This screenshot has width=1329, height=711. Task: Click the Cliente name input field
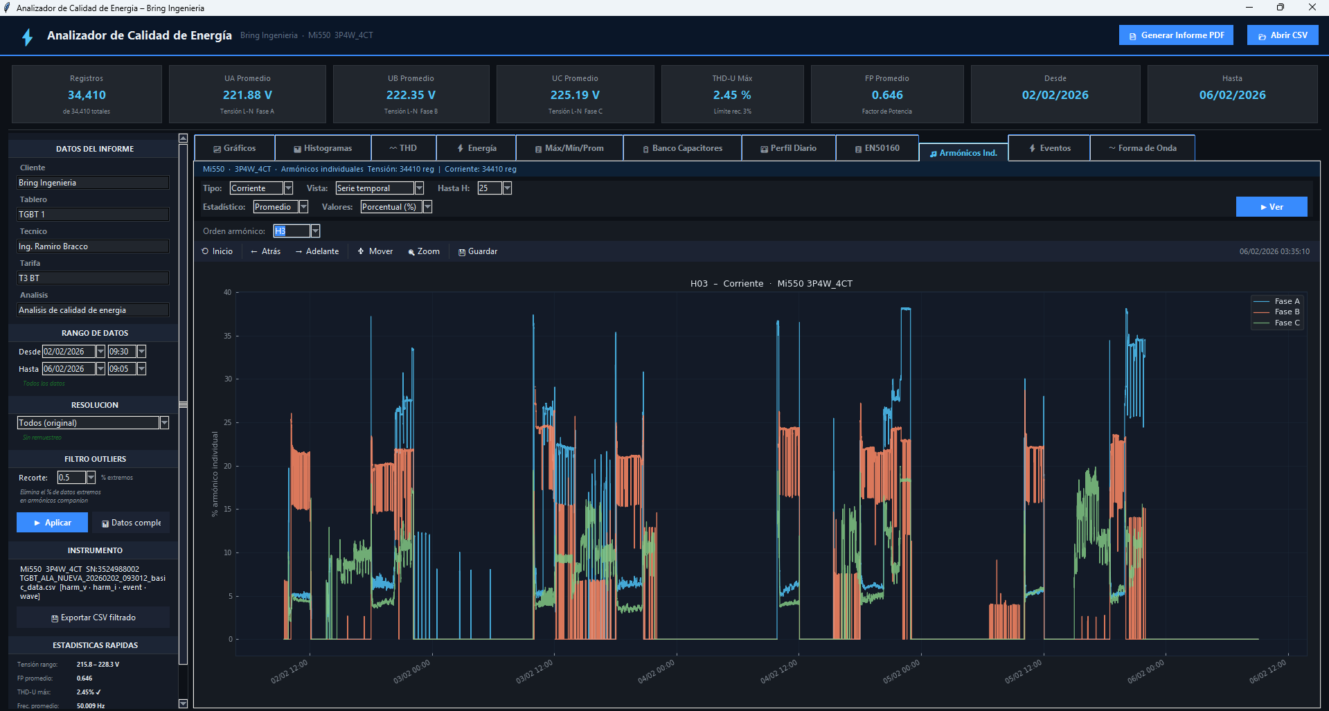coord(93,183)
